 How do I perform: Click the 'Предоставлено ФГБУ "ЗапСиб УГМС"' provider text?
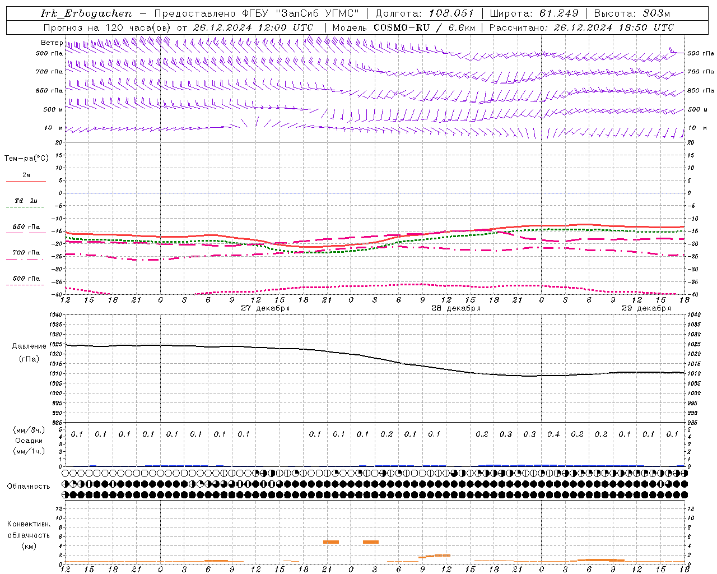(x=257, y=13)
